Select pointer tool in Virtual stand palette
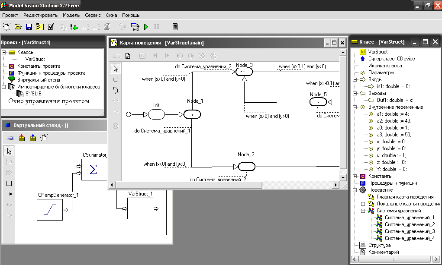This screenshot has width=442, height=265. [9, 151]
